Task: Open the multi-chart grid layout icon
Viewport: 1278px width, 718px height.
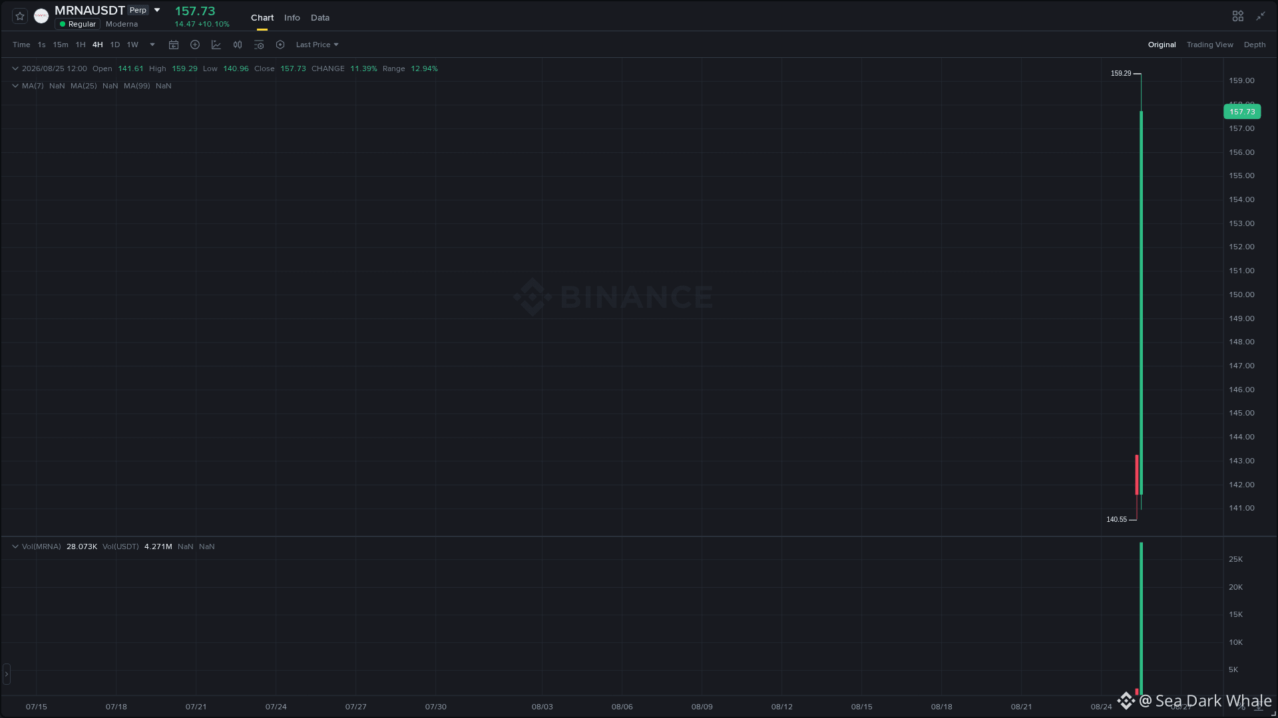Action: point(1237,16)
